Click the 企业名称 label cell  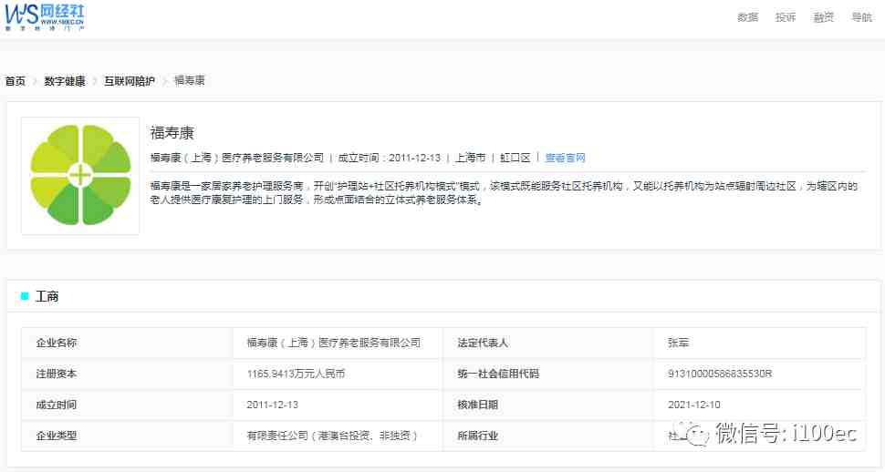click(x=127, y=343)
